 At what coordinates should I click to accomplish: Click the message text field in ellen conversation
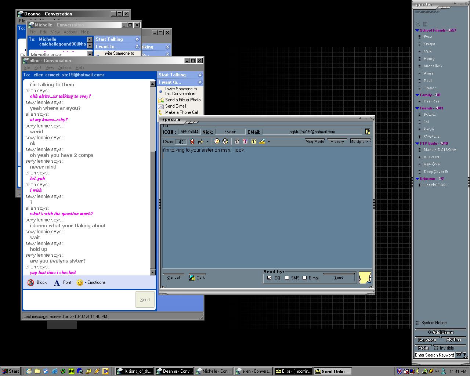tap(78, 300)
